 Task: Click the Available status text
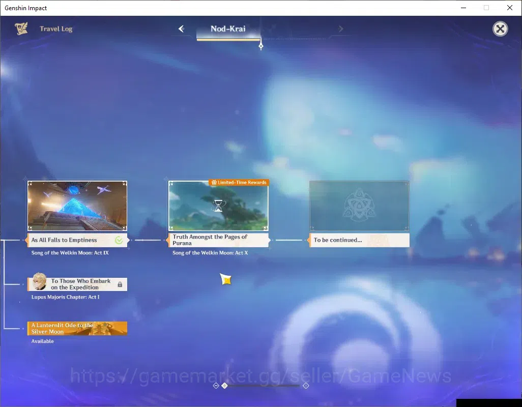pos(42,341)
